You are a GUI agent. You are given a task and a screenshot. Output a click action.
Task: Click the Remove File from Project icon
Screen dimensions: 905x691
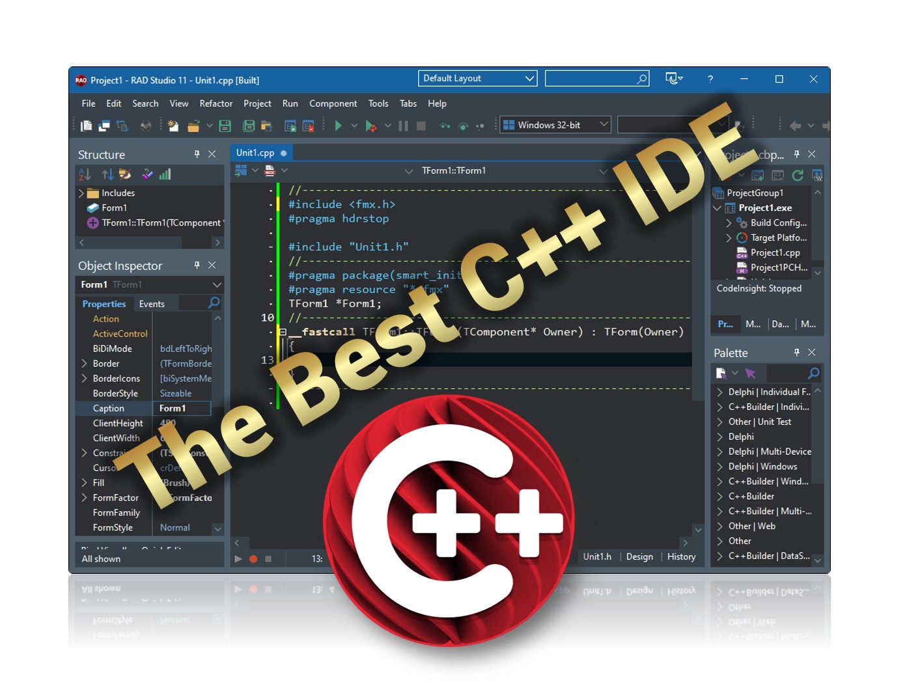click(x=309, y=126)
